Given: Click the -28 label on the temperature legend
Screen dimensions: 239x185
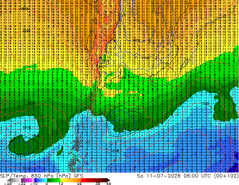Looking at the screenshot, I should (8, 183).
